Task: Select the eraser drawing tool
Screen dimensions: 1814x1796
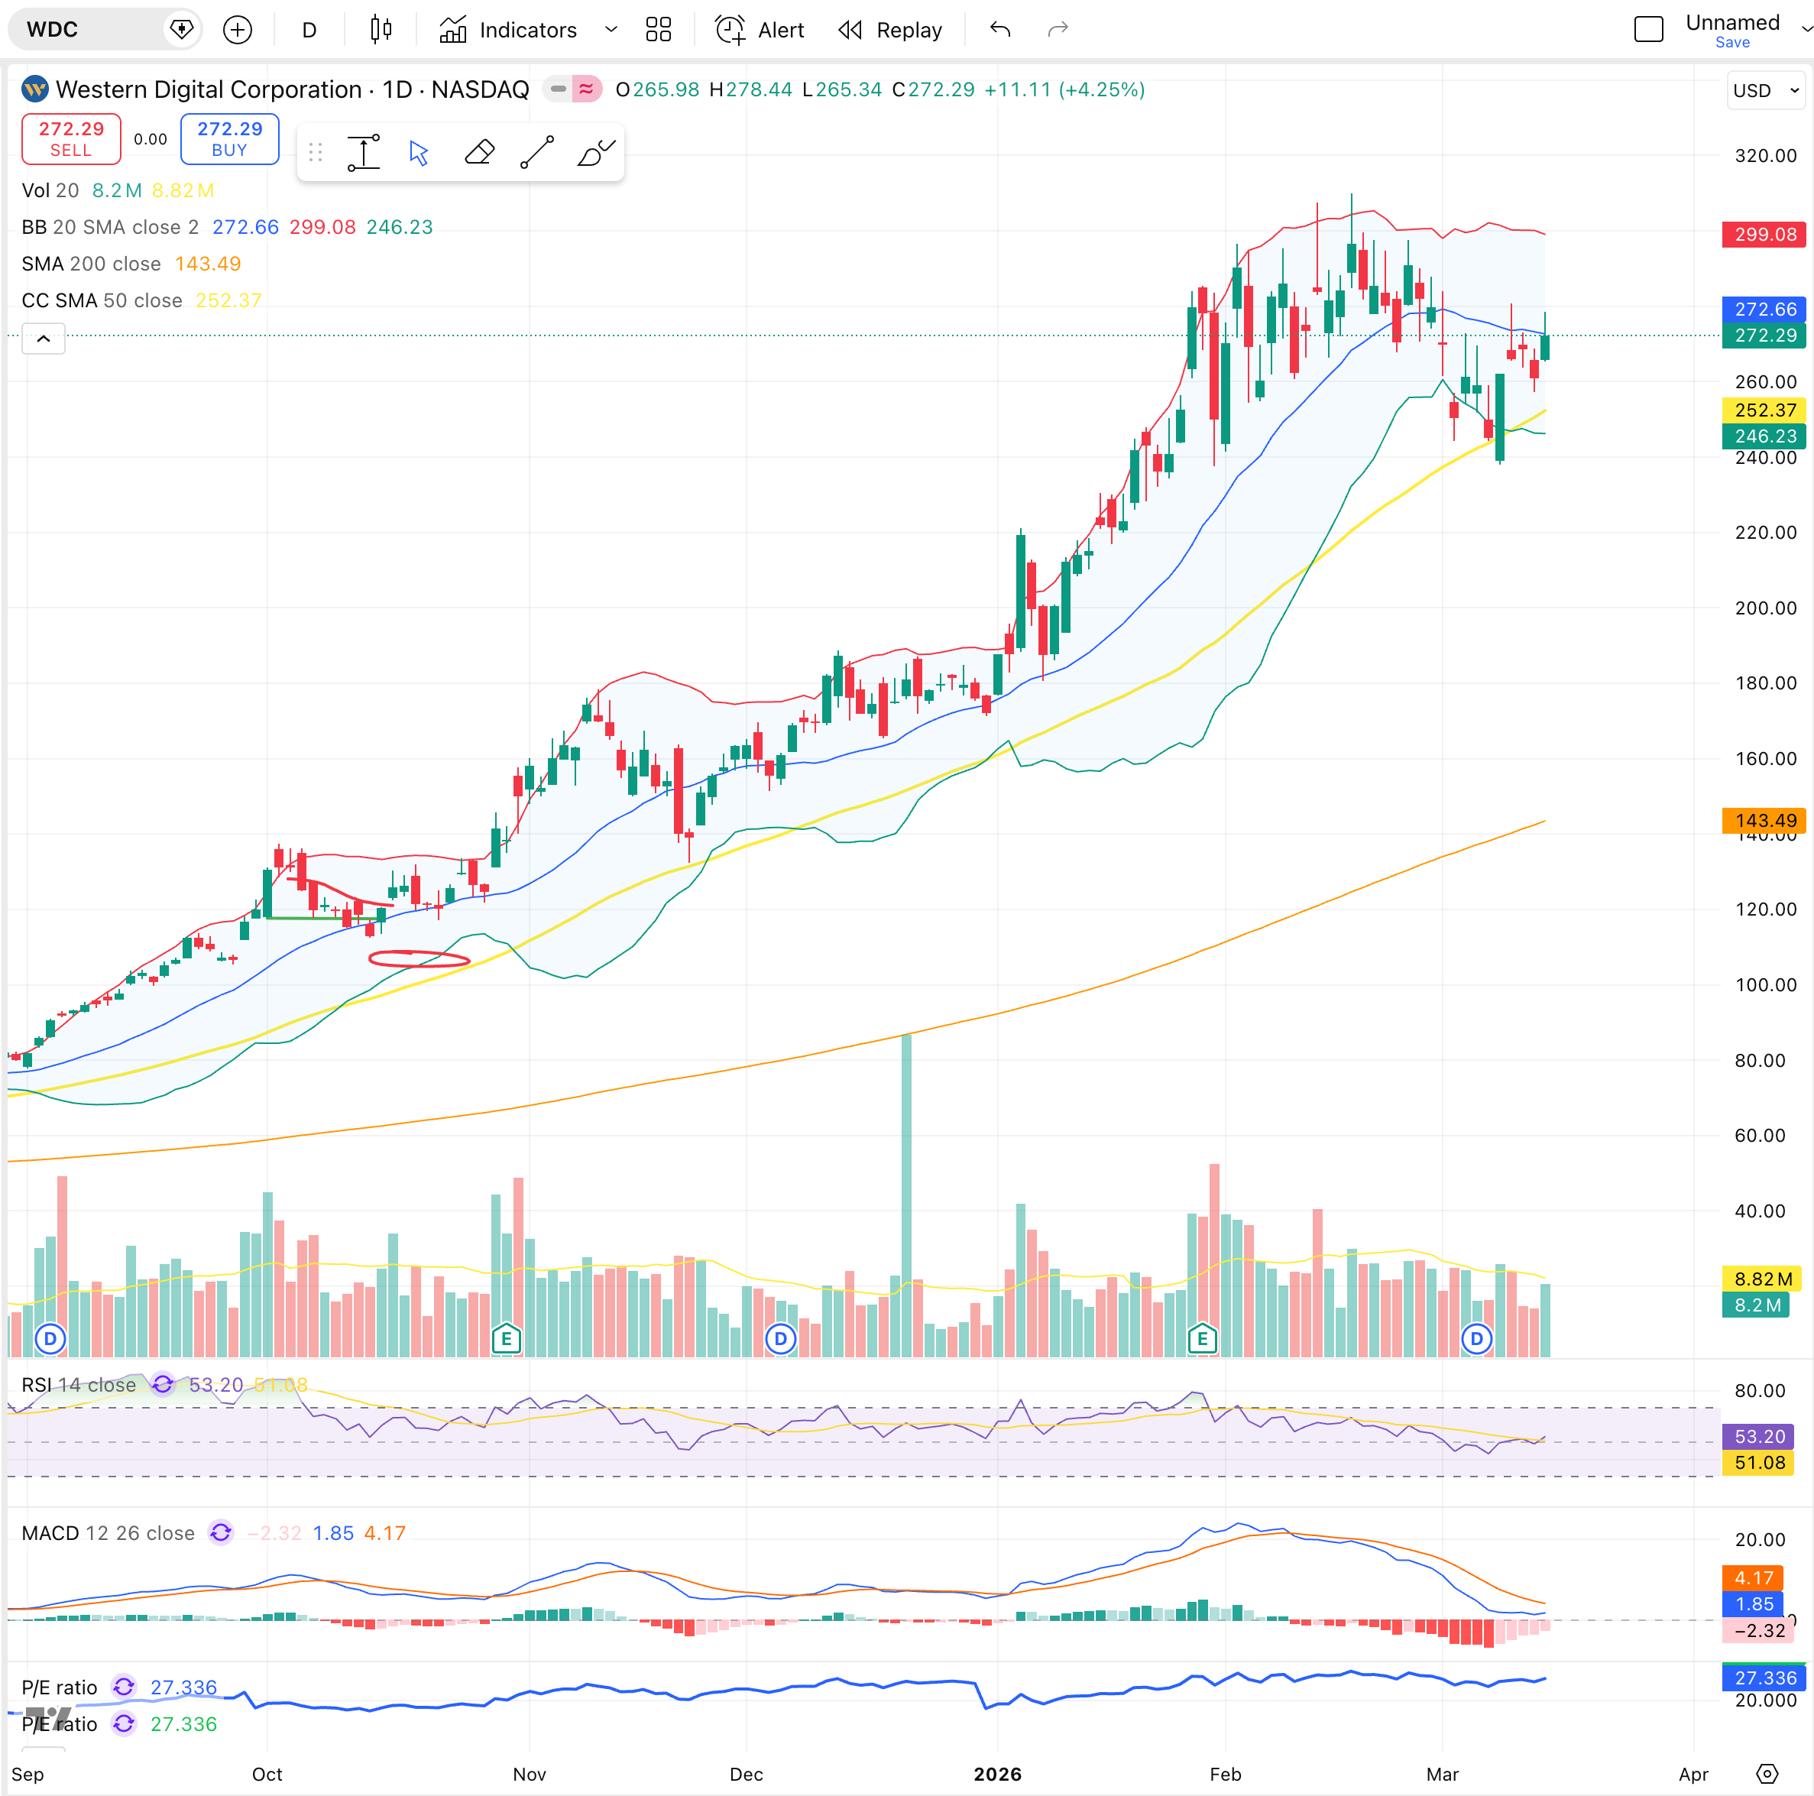Action: (x=480, y=152)
